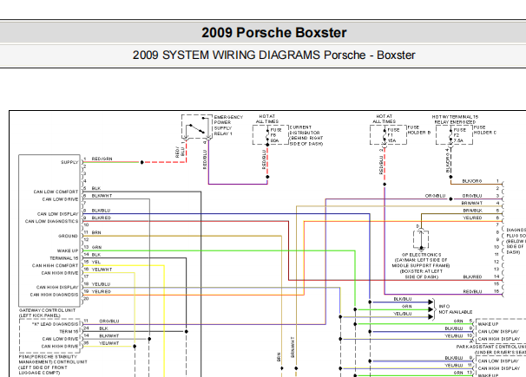The width and height of the screenshot is (526, 377).
Task: Click the 'FUSE F2 7.5A' label
Action: tap(459, 135)
